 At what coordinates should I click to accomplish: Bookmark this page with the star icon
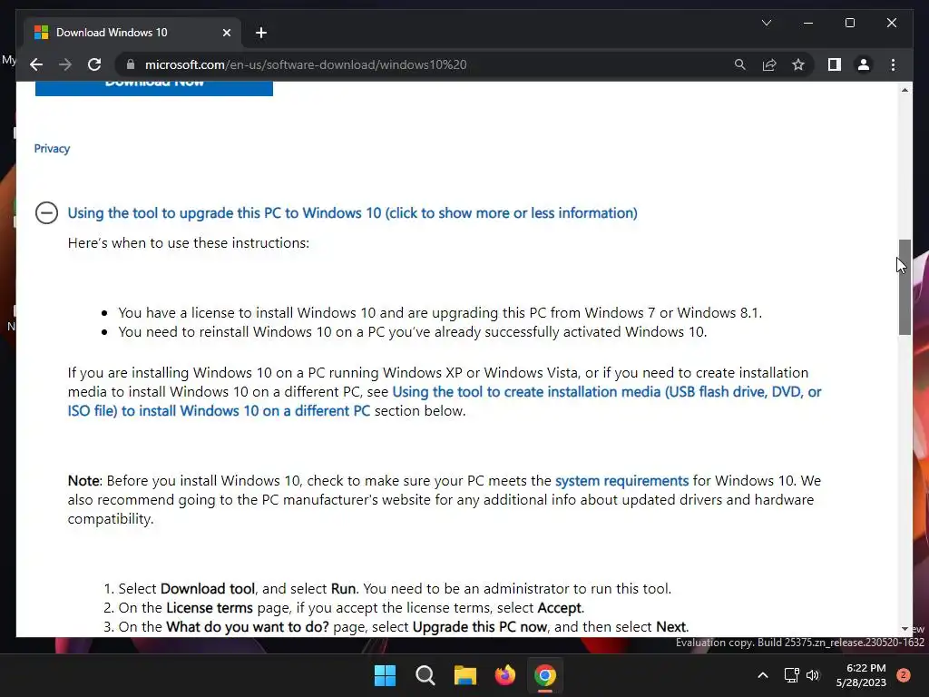point(798,64)
